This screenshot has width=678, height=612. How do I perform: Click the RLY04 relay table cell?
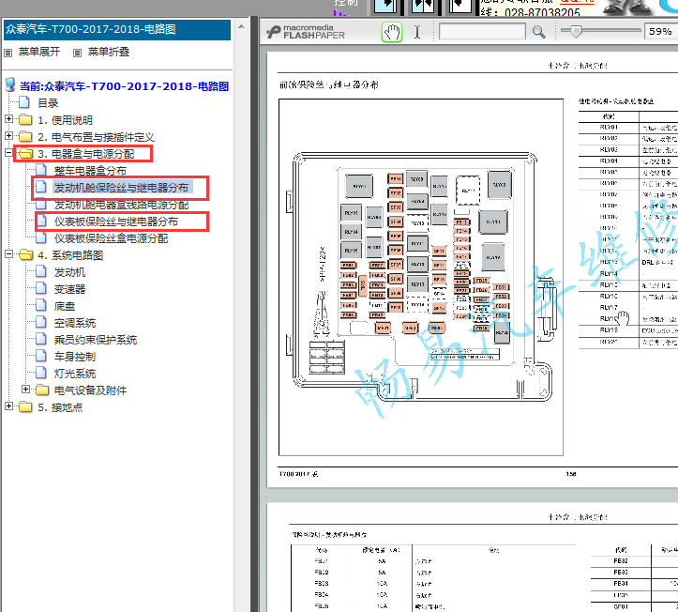[x=609, y=161]
